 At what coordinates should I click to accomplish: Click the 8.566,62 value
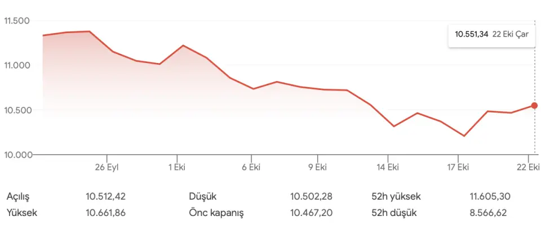click(x=489, y=213)
